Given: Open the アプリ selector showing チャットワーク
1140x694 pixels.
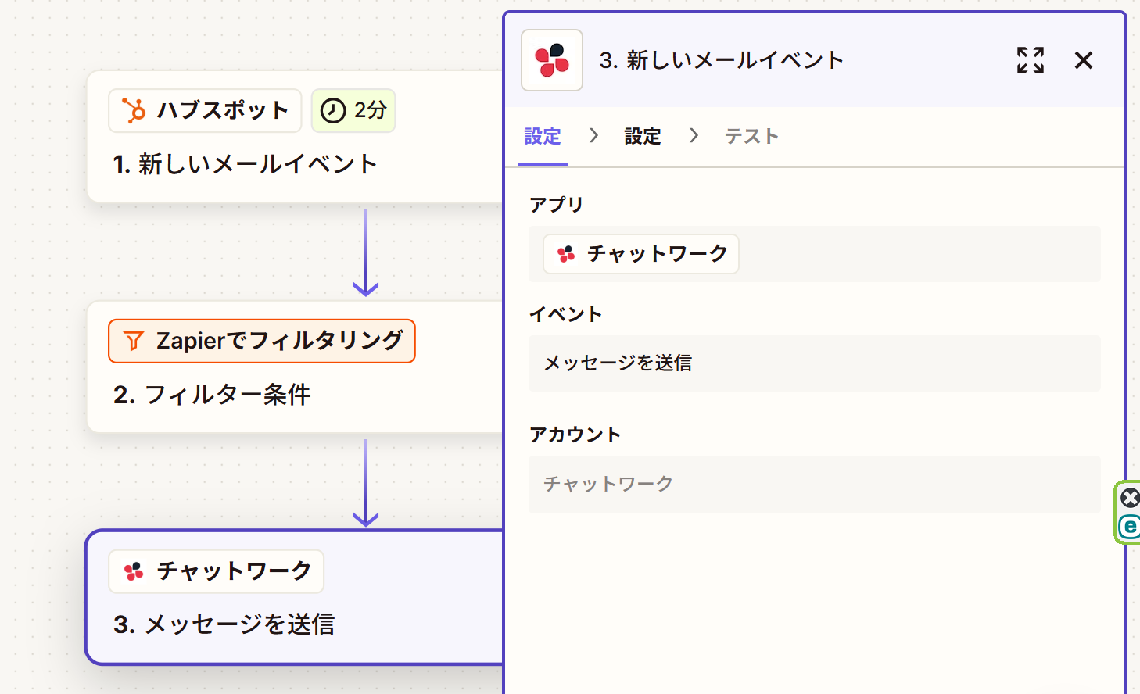Looking at the screenshot, I should [x=815, y=254].
